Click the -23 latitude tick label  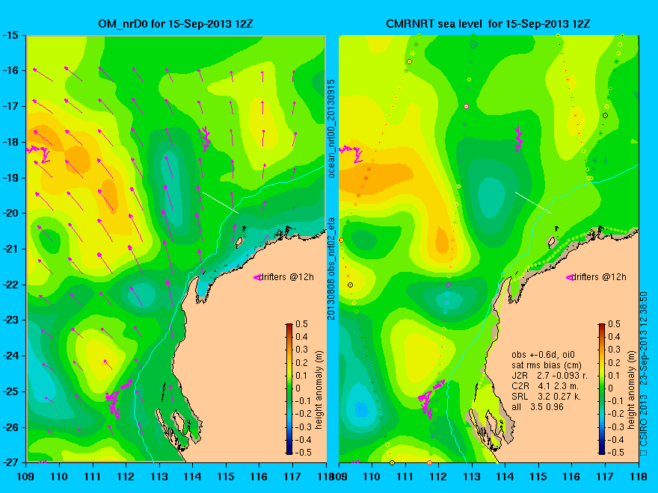point(10,320)
